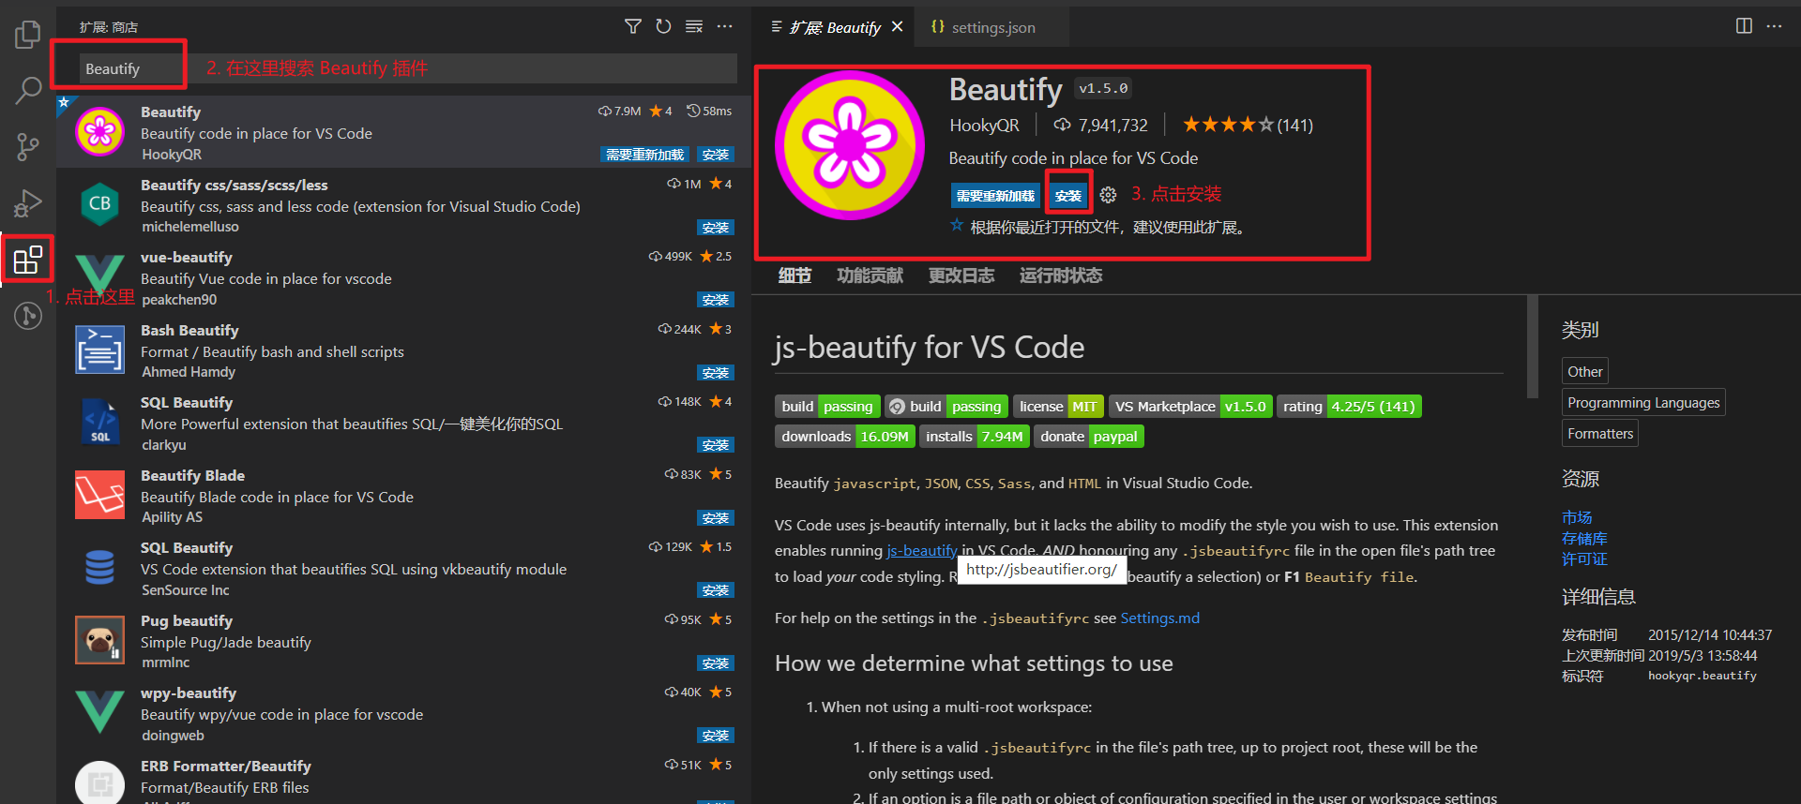Install vue-beautify from list
This screenshot has width=1801, height=804.
tap(715, 300)
